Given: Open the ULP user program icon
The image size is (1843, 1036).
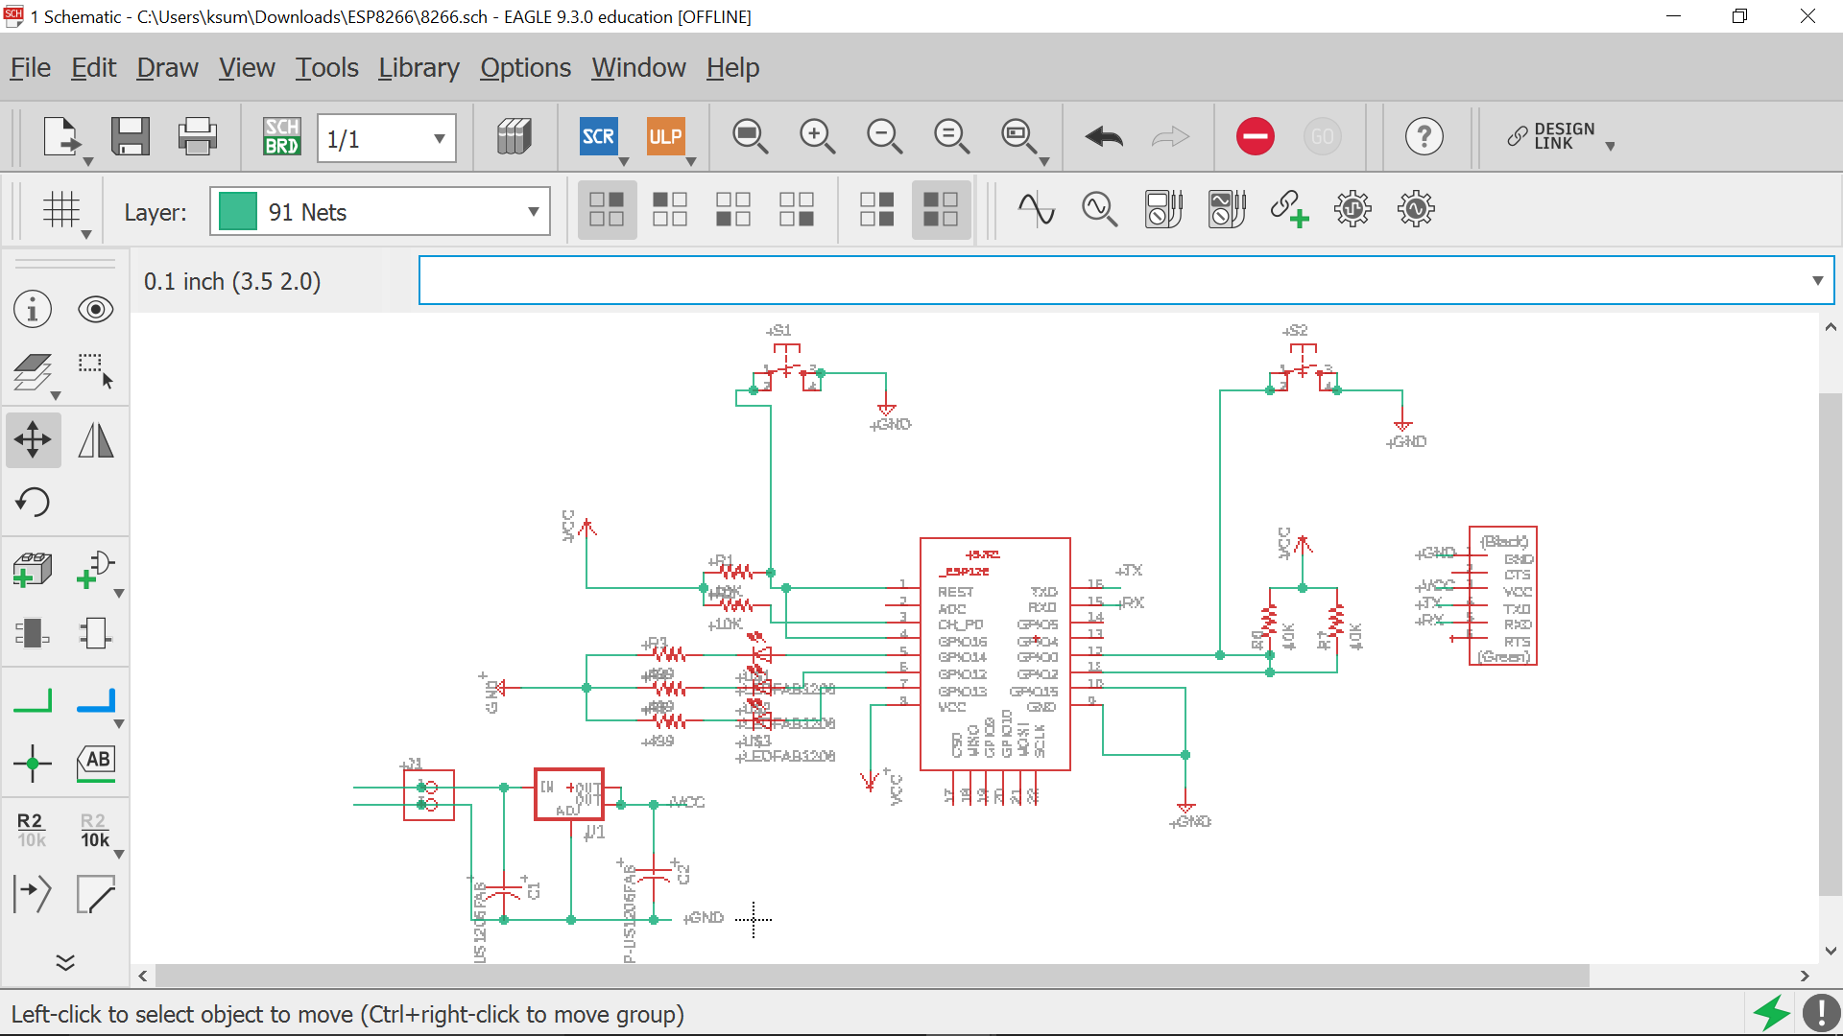Looking at the screenshot, I should pyautogui.click(x=665, y=137).
